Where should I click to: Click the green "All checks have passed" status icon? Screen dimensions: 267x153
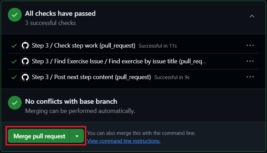(x=14, y=15)
